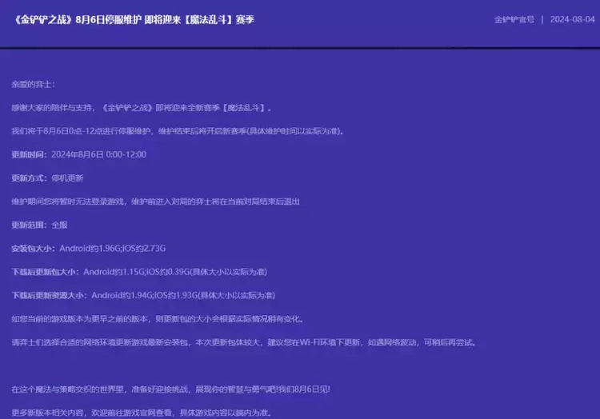
Task: Click the time value 2024年8月6日 0:00-12:00
Action: pyautogui.click(x=98, y=154)
